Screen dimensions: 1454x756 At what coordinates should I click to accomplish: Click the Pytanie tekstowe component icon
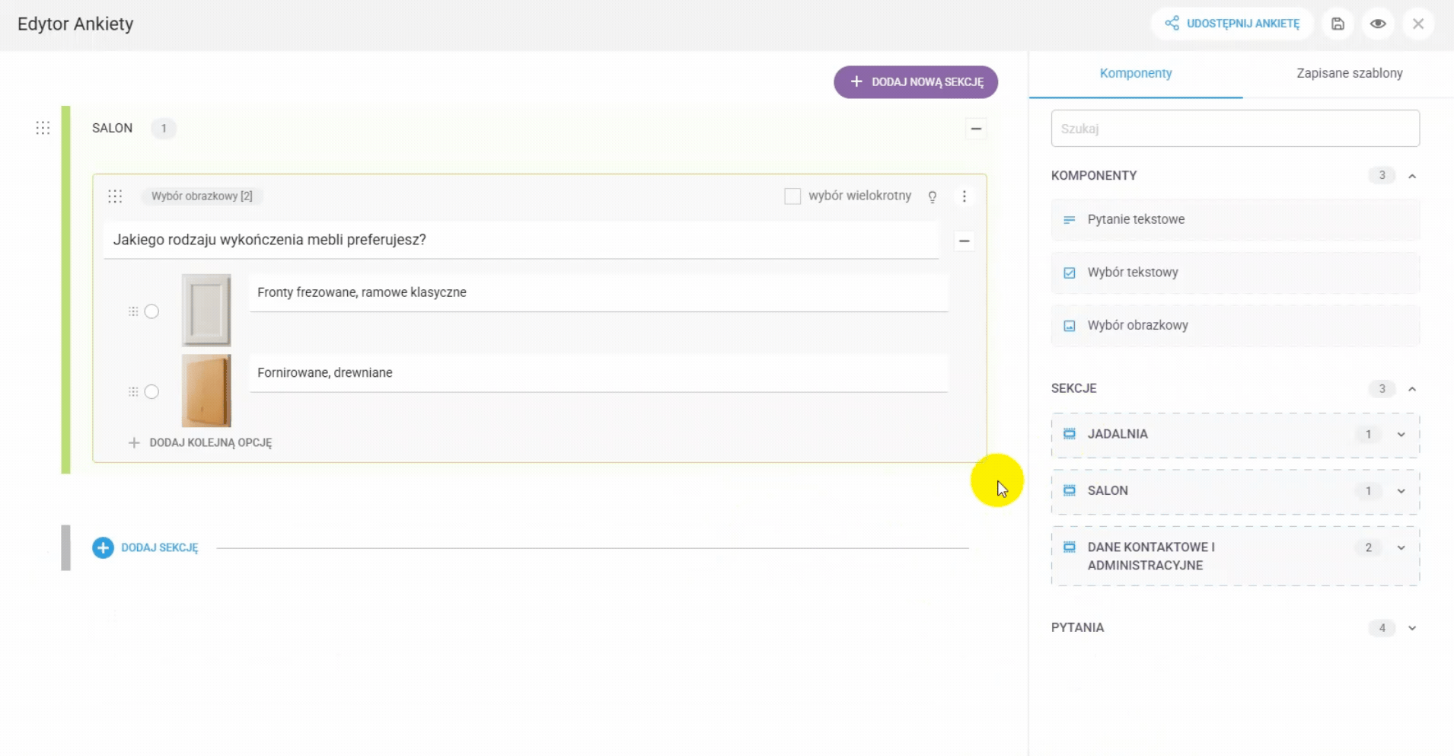(1070, 220)
